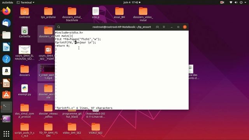Click the FILE *fd=fopen line
The height and width of the screenshot is (140, 249).
click(x=78, y=39)
